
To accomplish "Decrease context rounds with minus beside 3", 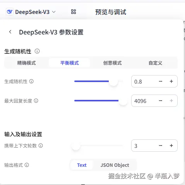I will 161,146.
